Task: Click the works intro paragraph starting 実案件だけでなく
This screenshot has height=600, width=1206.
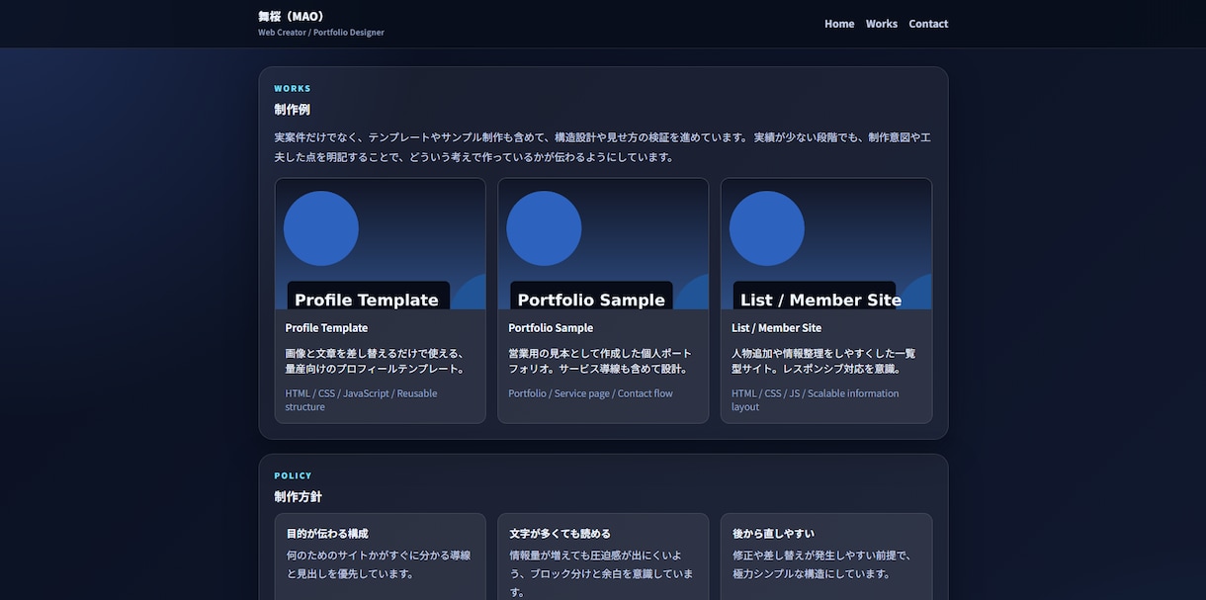Action: 603,147
